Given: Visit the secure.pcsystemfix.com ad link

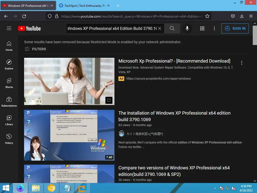Looking at the screenshot, I should [x=158, y=79].
